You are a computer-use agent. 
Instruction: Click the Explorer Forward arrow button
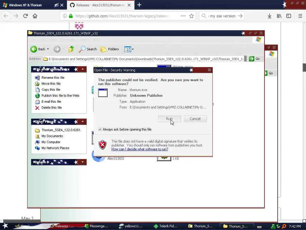click(57, 49)
